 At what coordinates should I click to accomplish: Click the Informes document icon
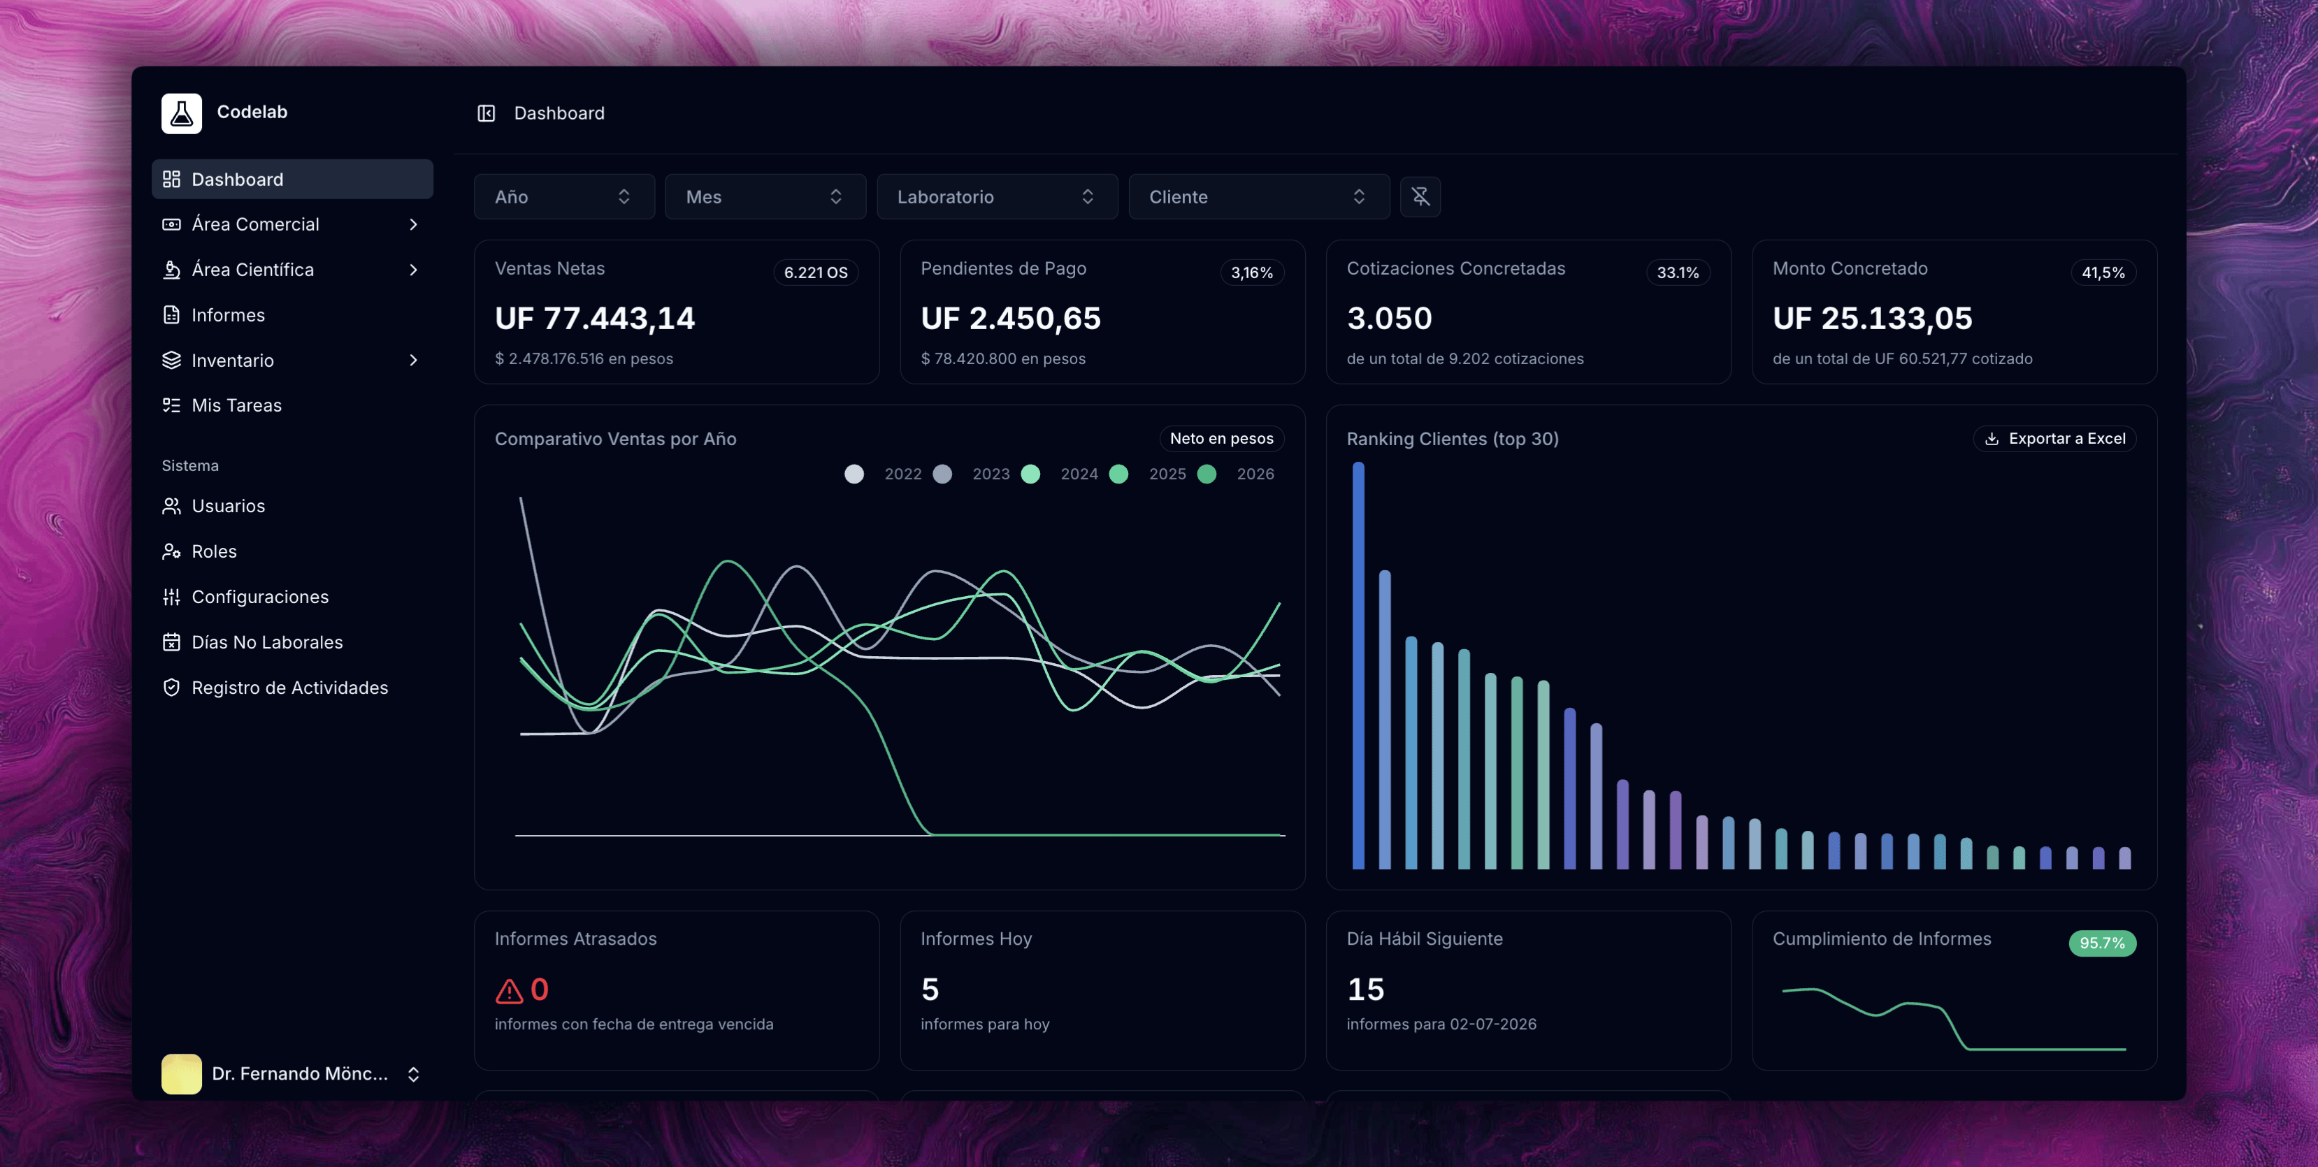[171, 315]
